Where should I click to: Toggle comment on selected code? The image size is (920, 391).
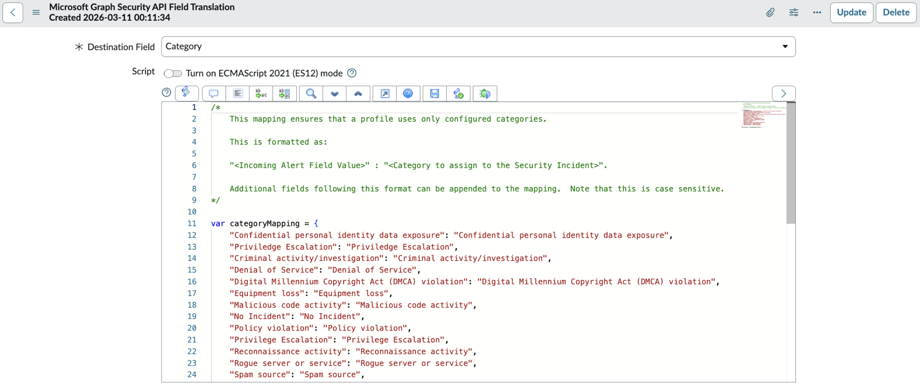point(214,94)
